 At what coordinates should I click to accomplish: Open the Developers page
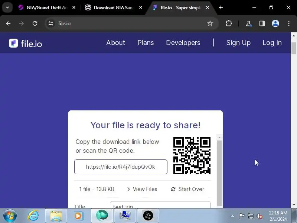point(183,43)
